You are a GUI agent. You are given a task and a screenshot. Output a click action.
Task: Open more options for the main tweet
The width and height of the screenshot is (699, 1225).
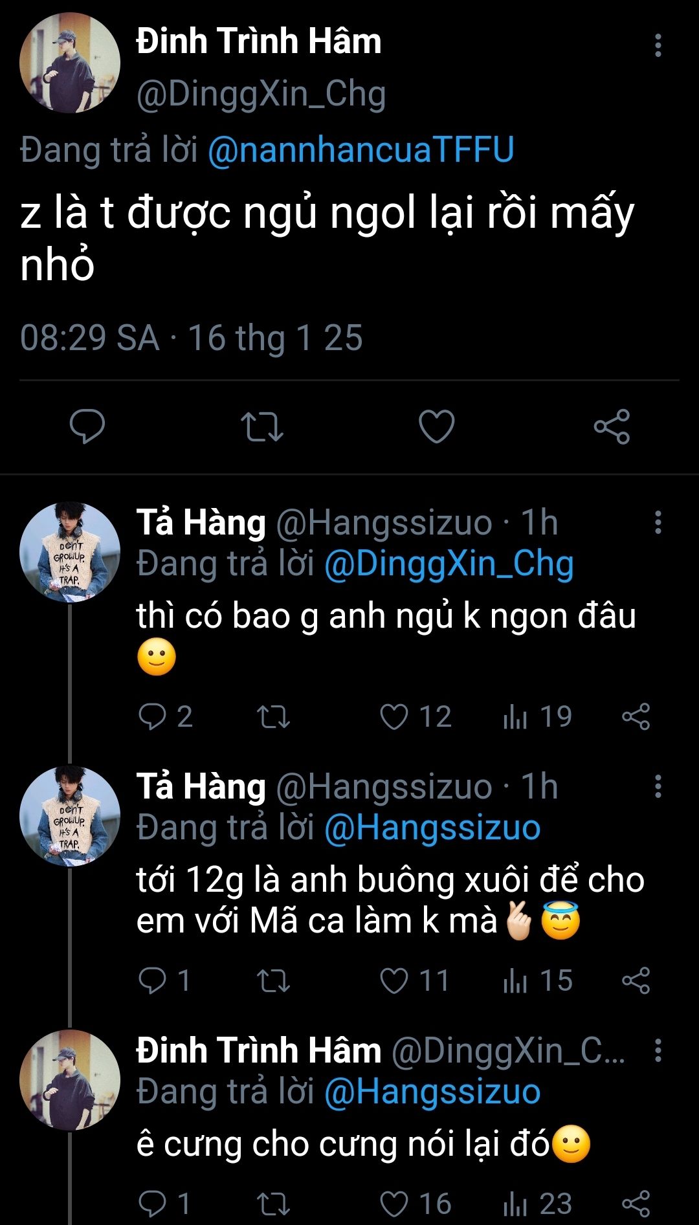click(x=658, y=45)
